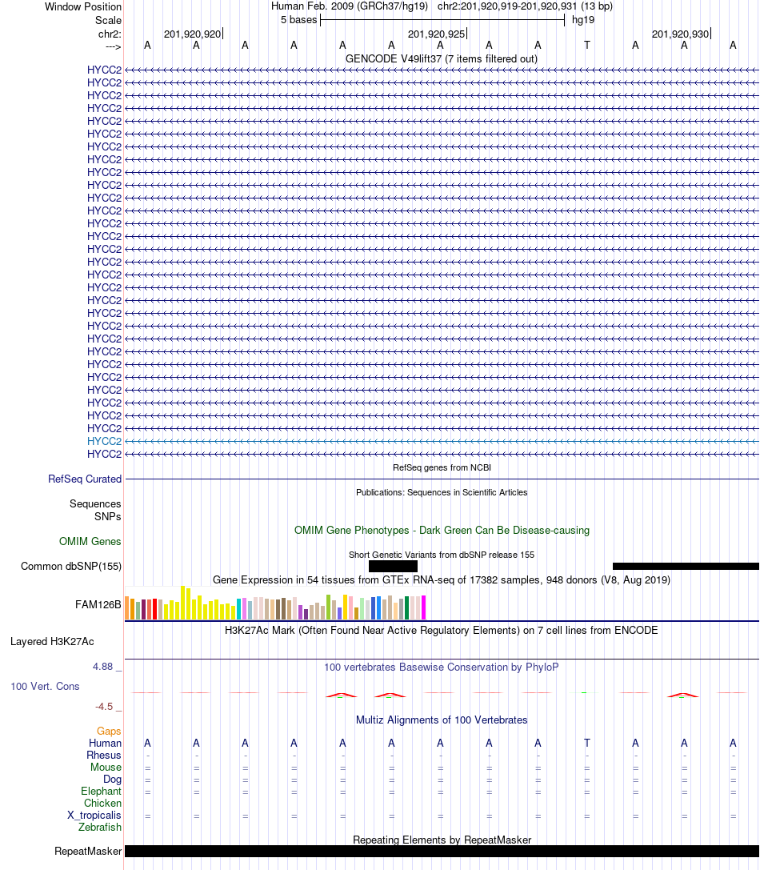
Task: Click the H3K27Ac Mark ENCODE track title
Action: 442,631
